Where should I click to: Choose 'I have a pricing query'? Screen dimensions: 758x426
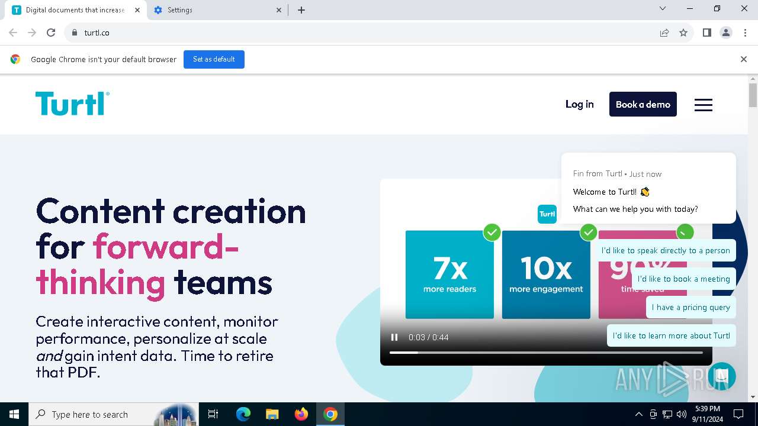point(691,307)
